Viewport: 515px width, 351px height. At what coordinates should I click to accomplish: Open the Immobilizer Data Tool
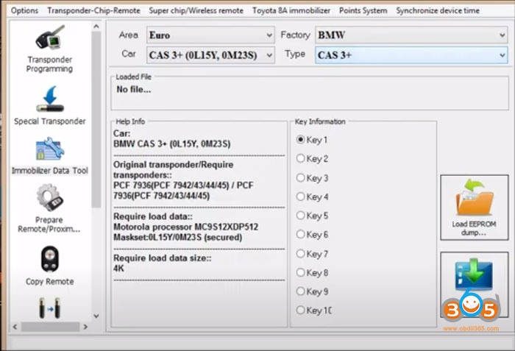49,150
